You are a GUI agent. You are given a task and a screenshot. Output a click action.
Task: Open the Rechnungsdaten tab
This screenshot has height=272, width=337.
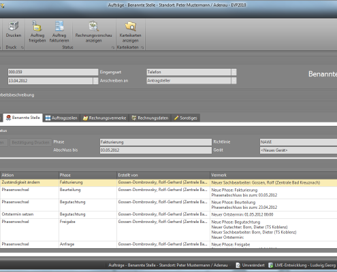coord(150,118)
